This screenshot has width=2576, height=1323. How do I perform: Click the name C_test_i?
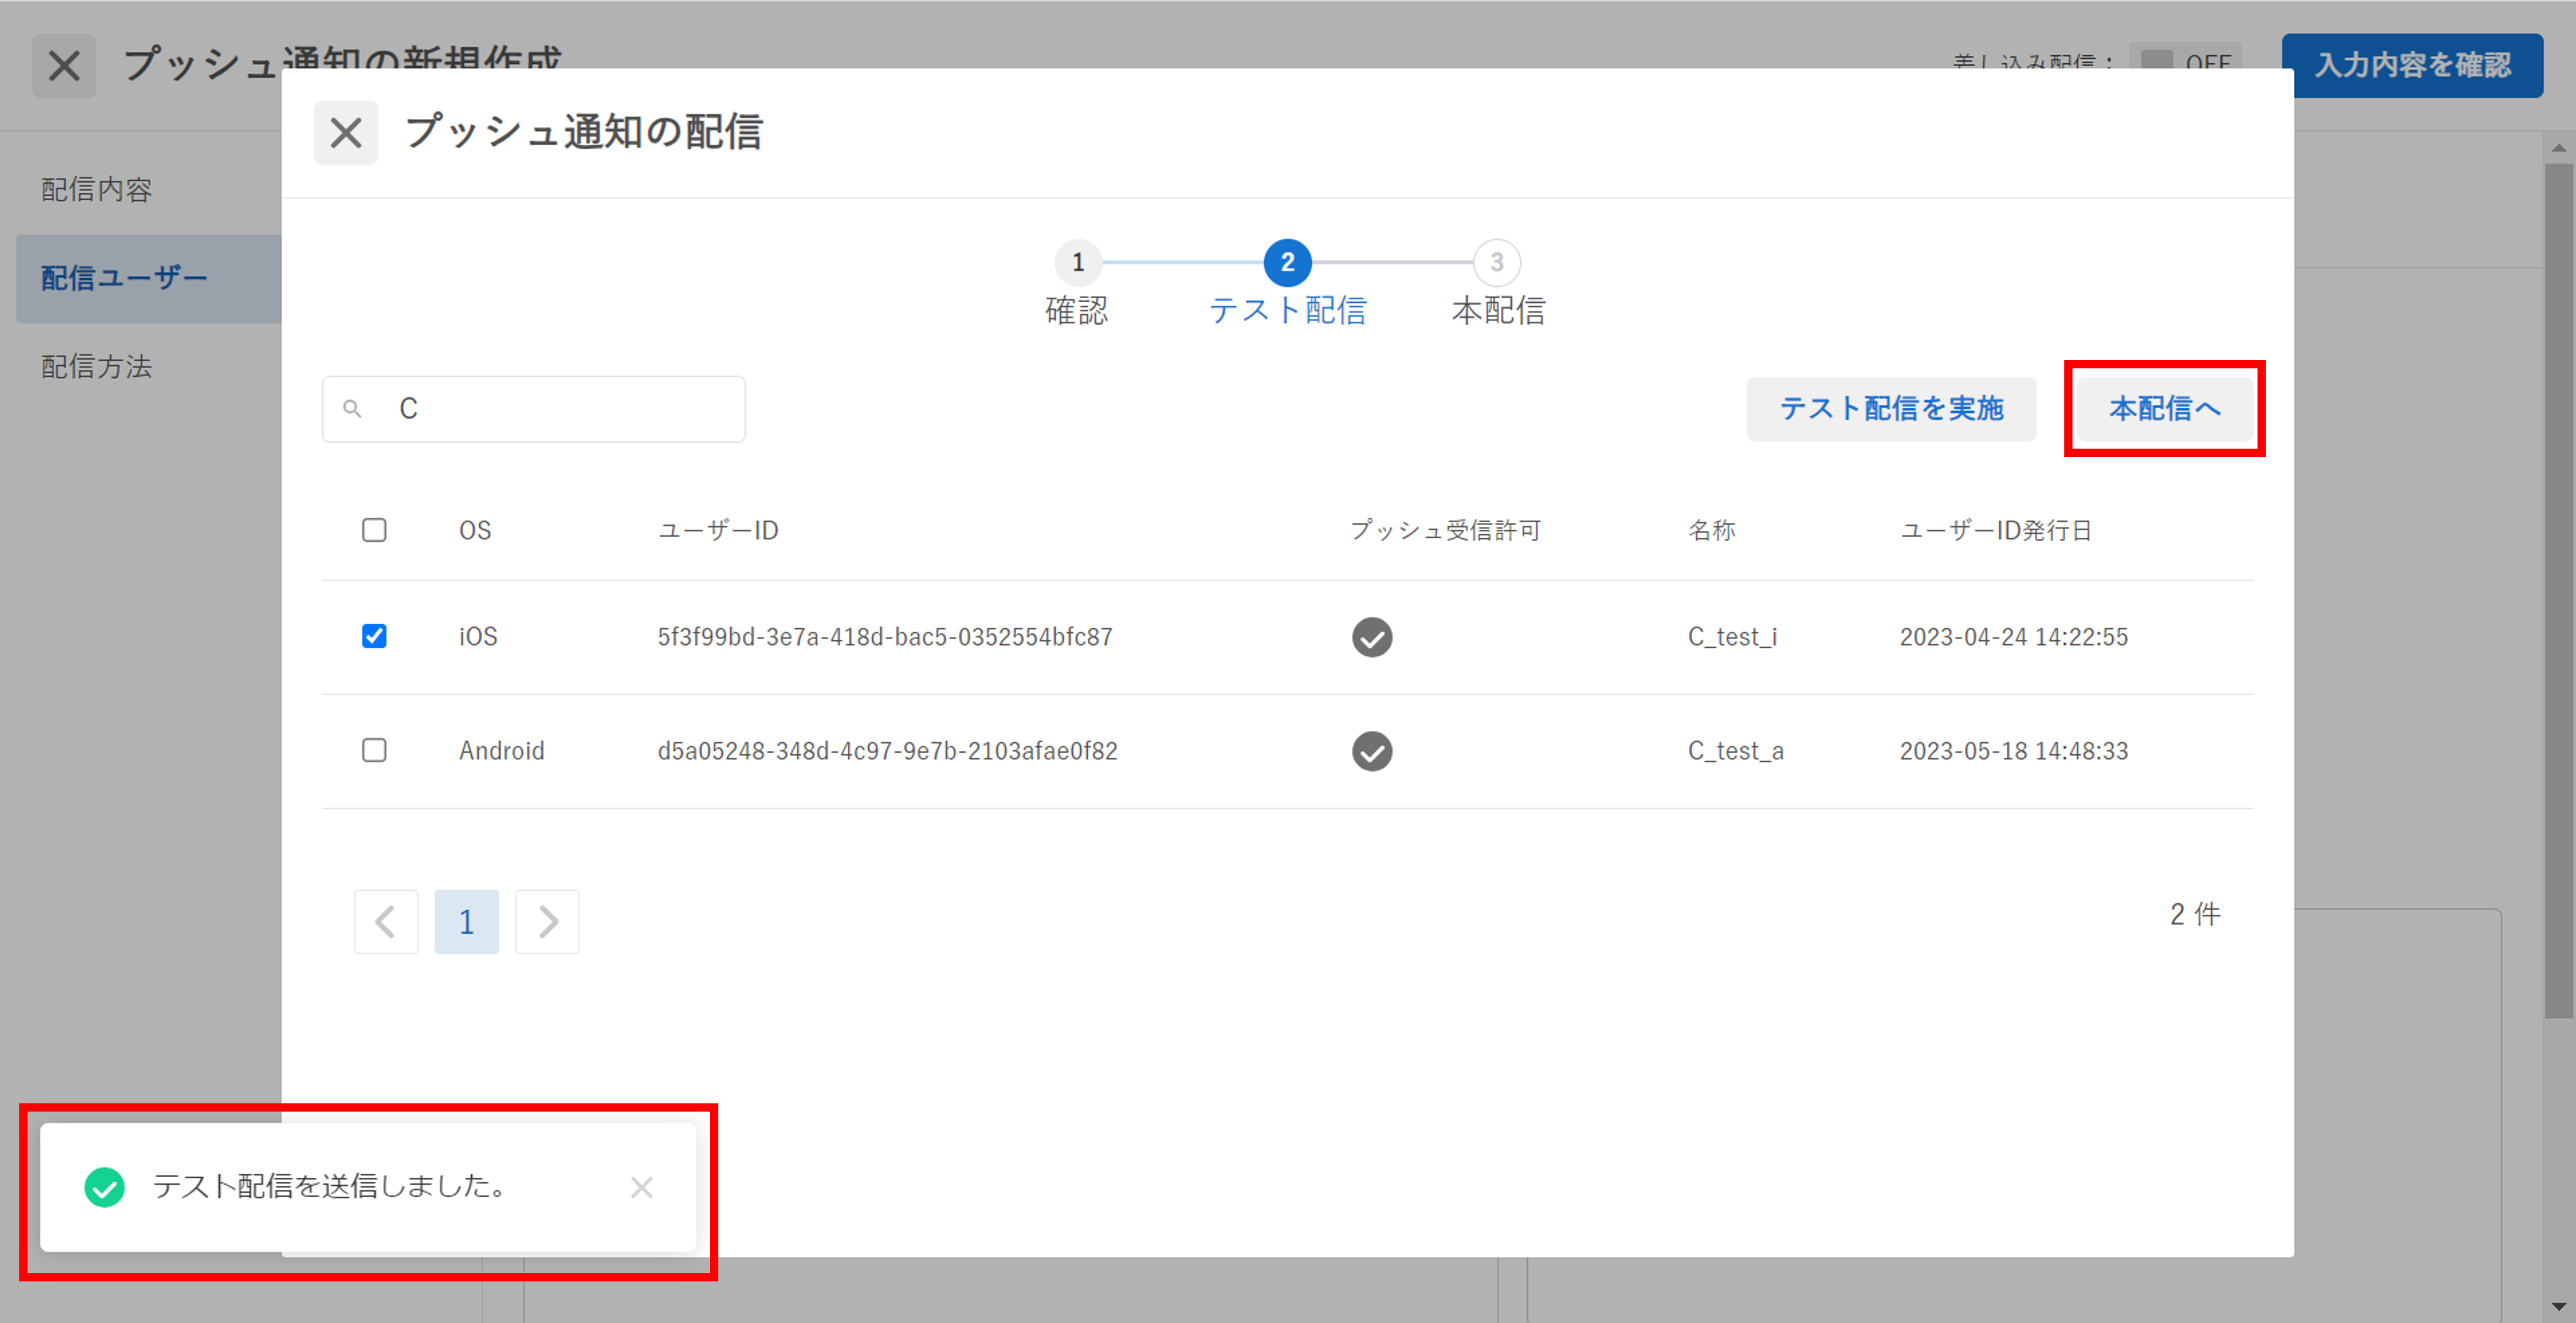(1733, 637)
